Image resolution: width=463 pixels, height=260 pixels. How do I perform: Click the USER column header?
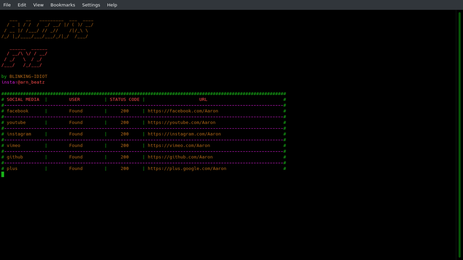pyautogui.click(x=74, y=99)
